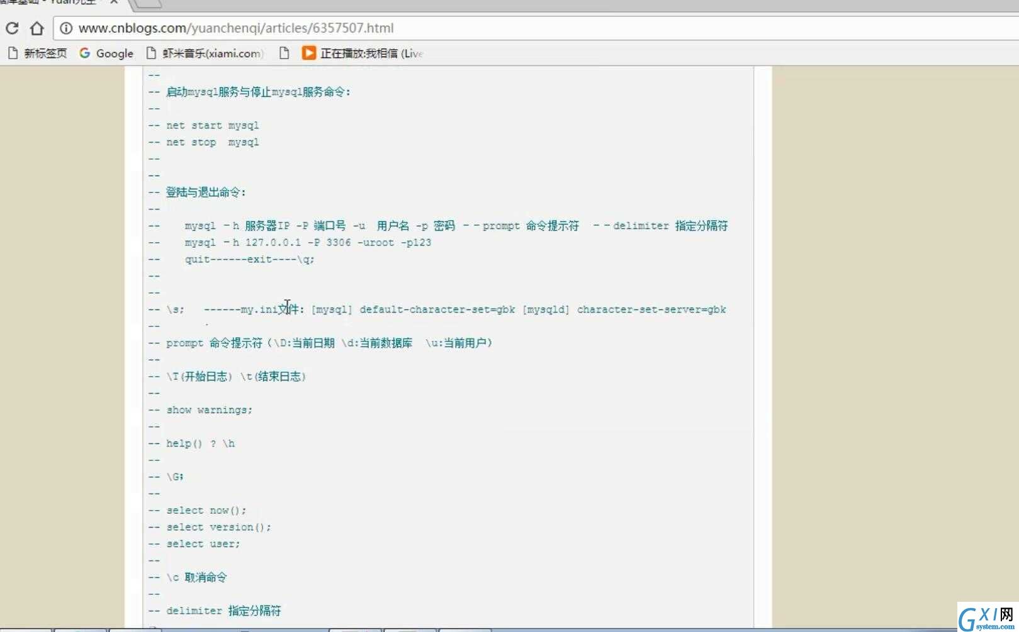
Task: Click the heading 登陆与退出命令
Action: [x=206, y=192]
